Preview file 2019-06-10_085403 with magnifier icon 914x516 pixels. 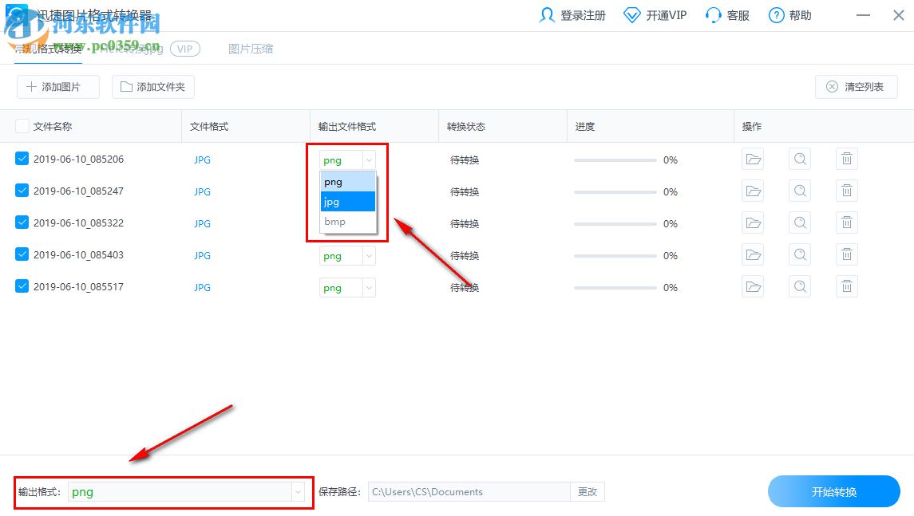801,255
